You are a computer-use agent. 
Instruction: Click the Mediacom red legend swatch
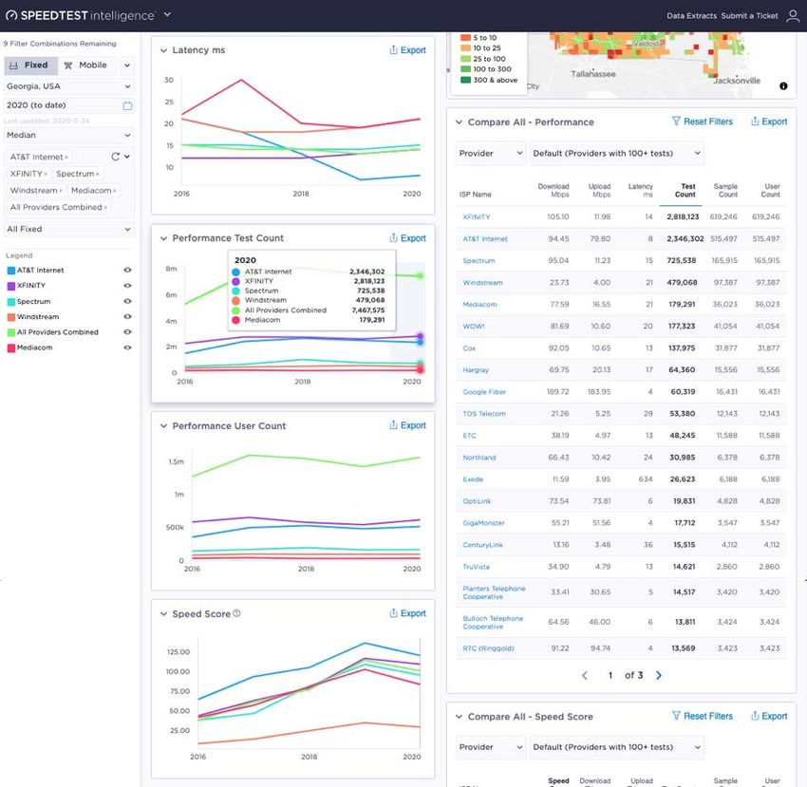[x=10, y=348]
